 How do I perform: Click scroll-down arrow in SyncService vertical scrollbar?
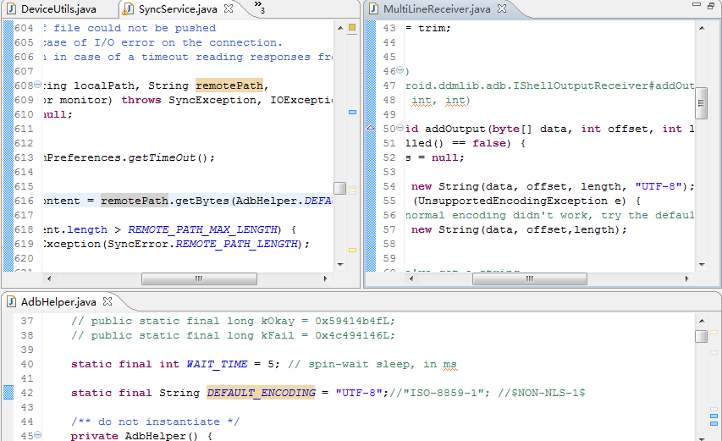[x=339, y=264]
